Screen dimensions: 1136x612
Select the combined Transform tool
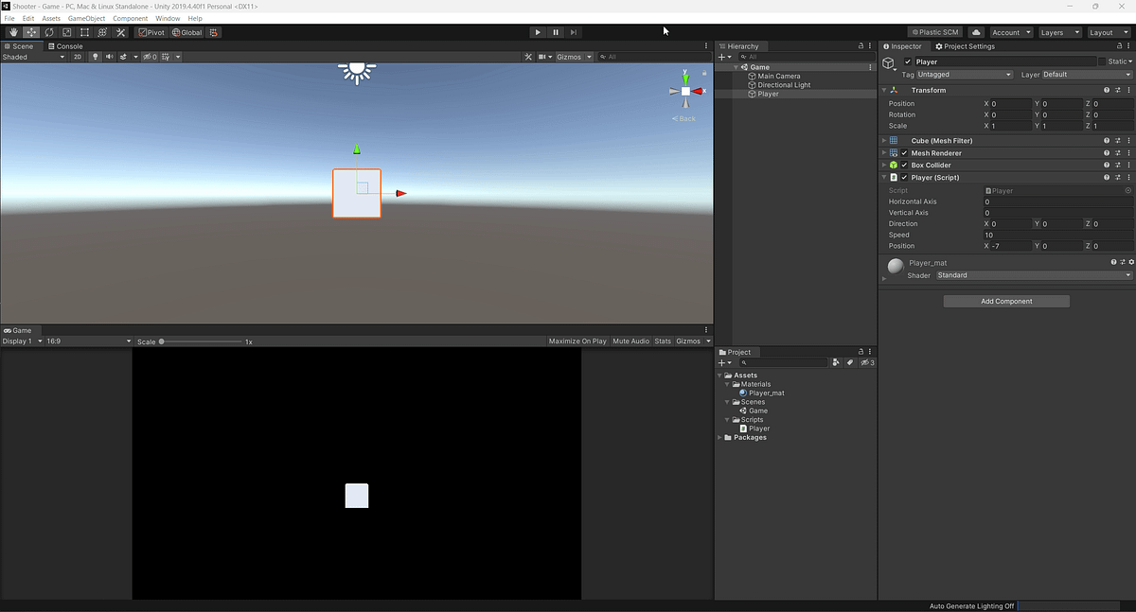click(x=102, y=32)
